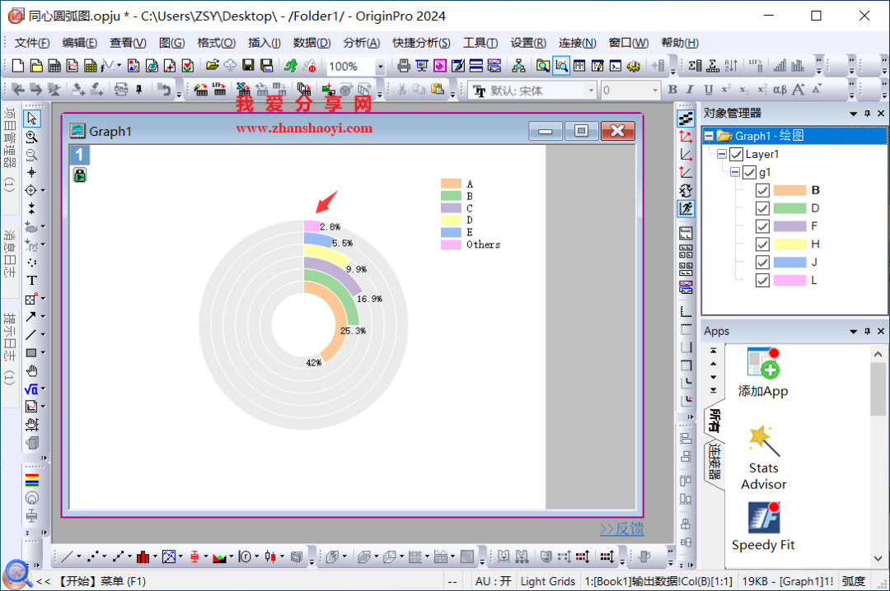Viewport: 890px width, 591px height.
Task: Open the font name dropdown
Action: tap(591, 91)
